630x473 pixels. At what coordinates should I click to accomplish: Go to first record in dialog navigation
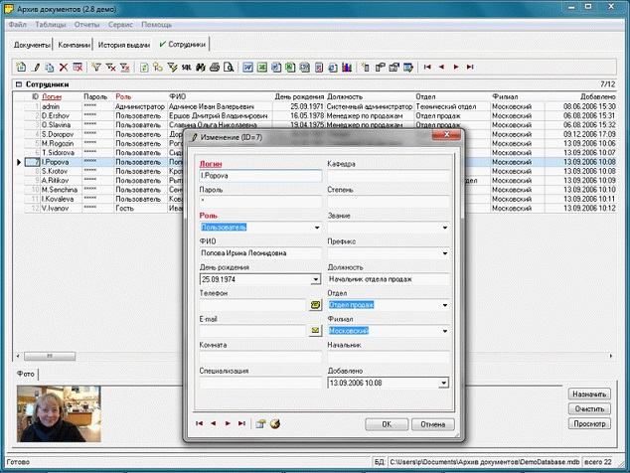pos(201,423)
